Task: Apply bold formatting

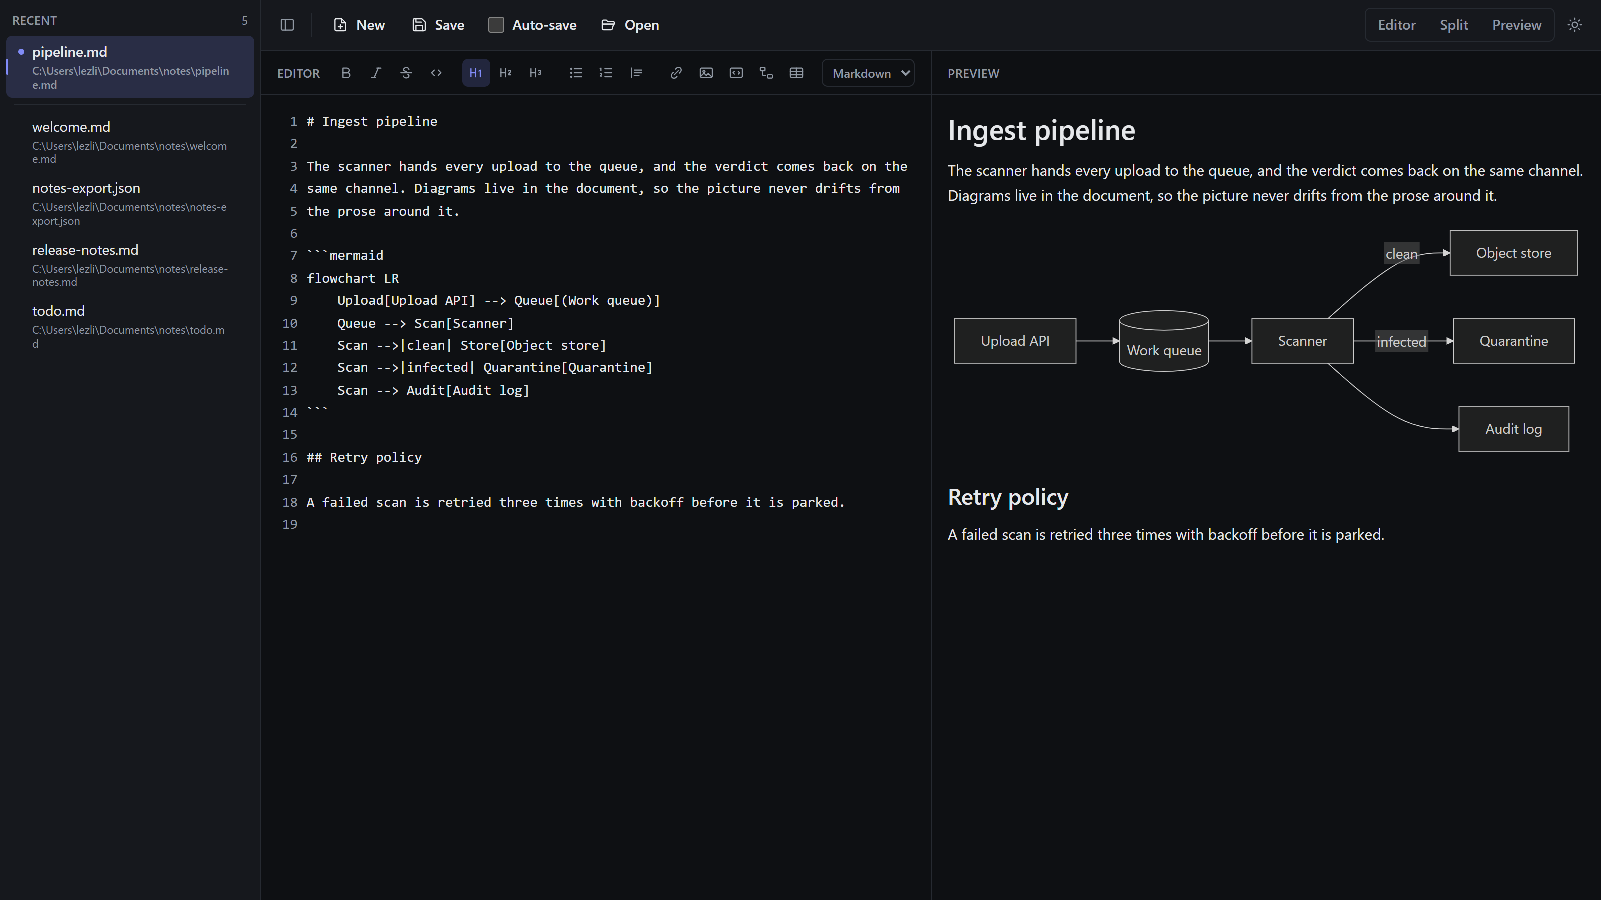Action: (346, 73)
